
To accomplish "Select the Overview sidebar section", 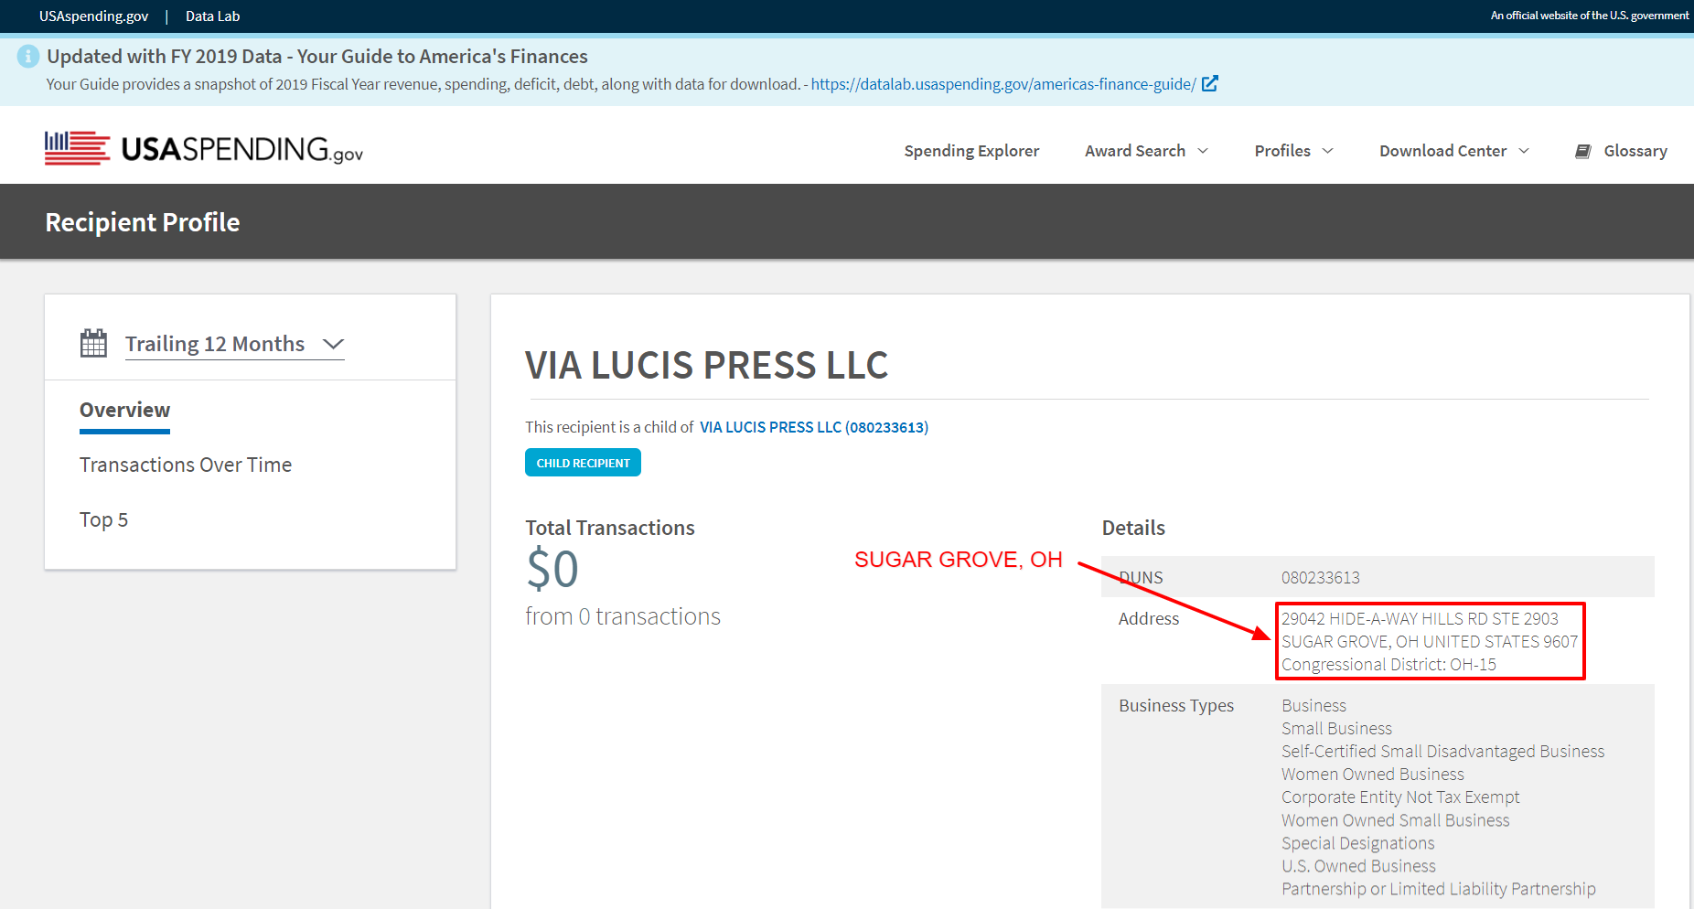I will [x=124, y=410].
